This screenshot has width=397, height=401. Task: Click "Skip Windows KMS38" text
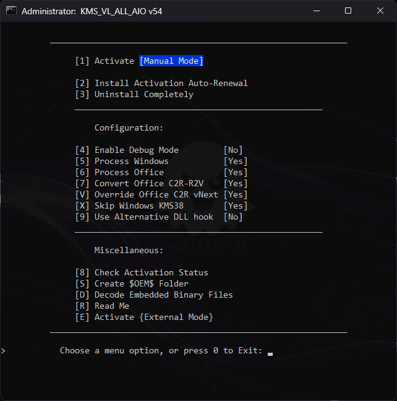(x=139, y=205)
